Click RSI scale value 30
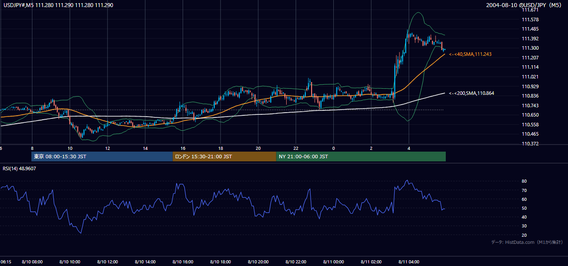The height and width of the screenshot is (266, 568). (x=524, y=226)
